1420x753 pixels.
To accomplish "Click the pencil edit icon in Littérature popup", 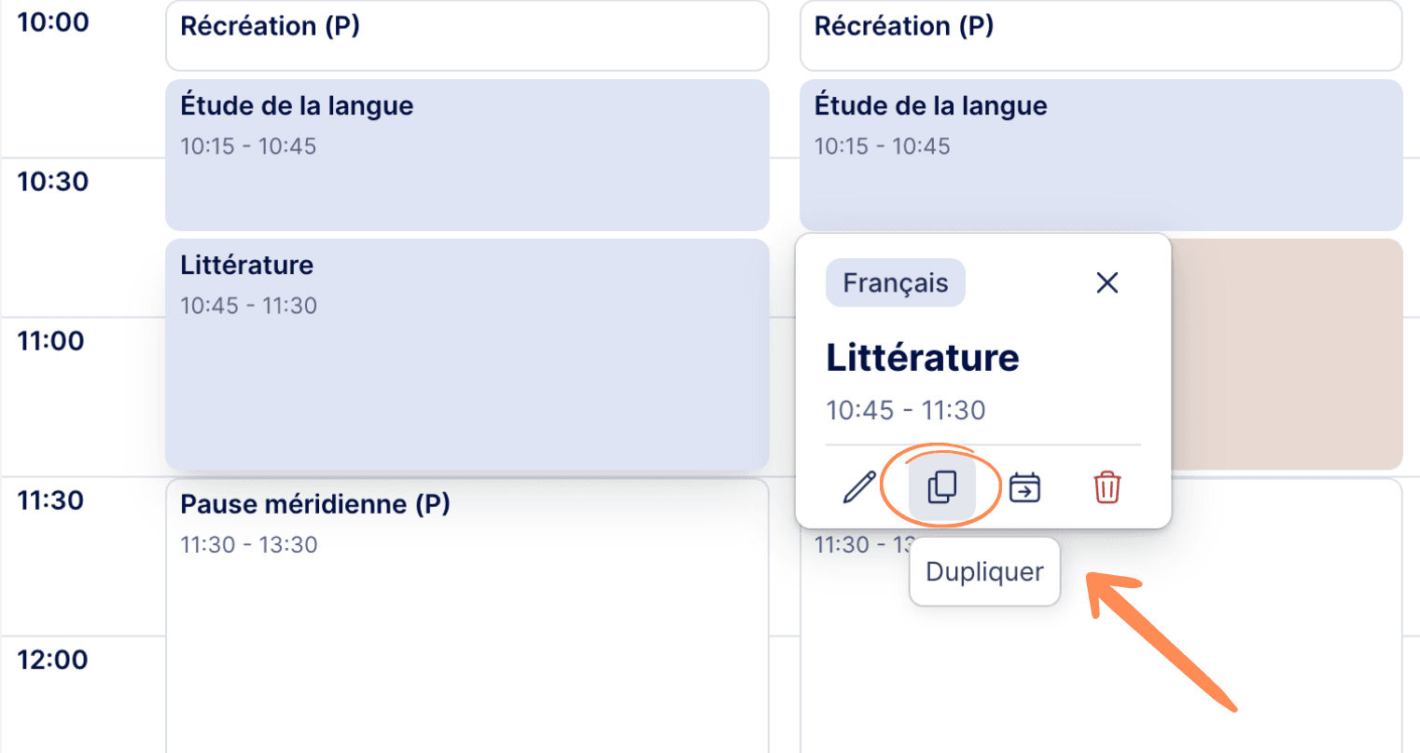I will (x=859, y=487).
